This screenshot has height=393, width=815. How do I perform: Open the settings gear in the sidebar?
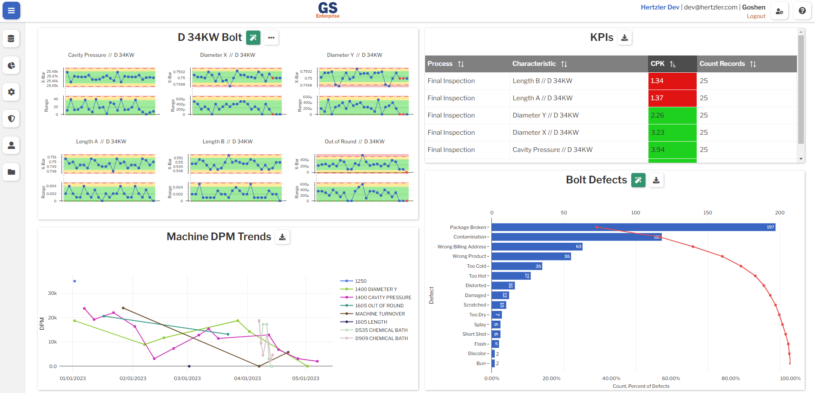point(11,92)
